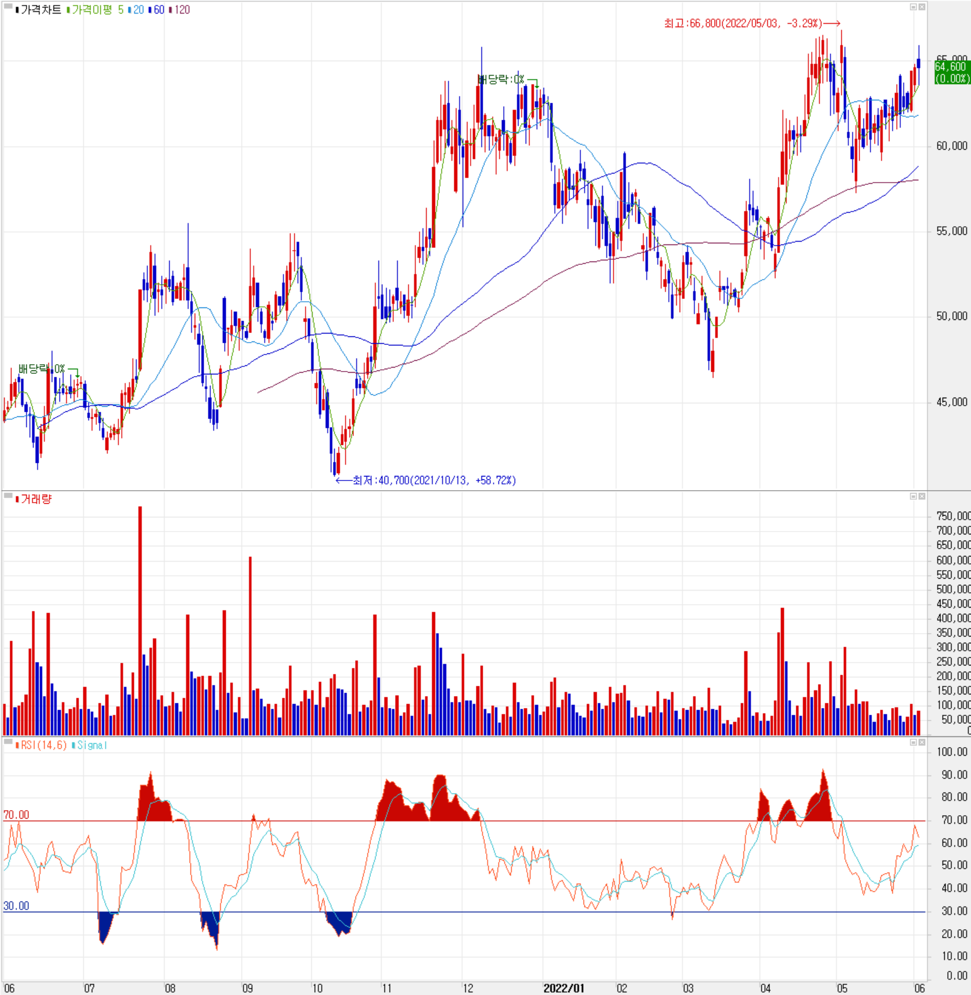The image size is (971, 995).
Task: Click the 11 month label on date axis
Action: [x=386, y=988]
